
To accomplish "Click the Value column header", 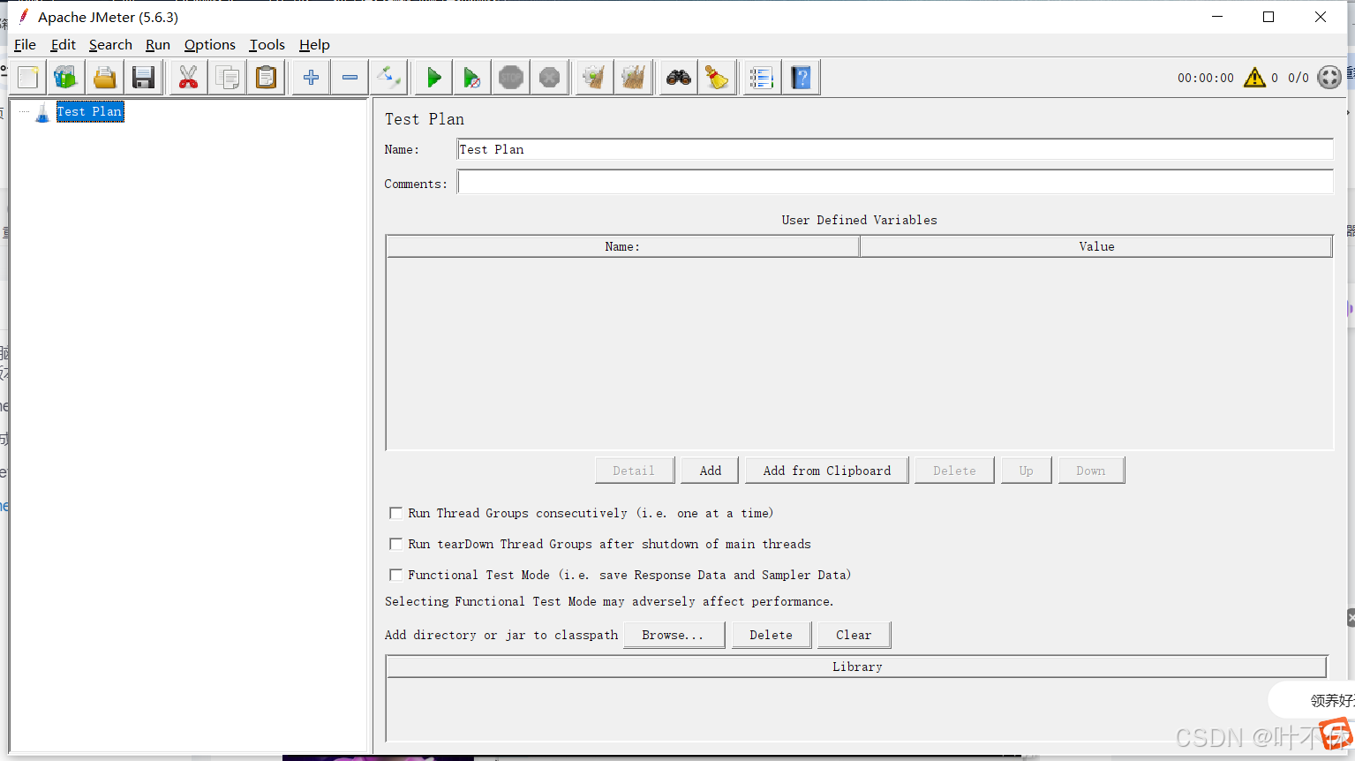I will [1096, 246].
